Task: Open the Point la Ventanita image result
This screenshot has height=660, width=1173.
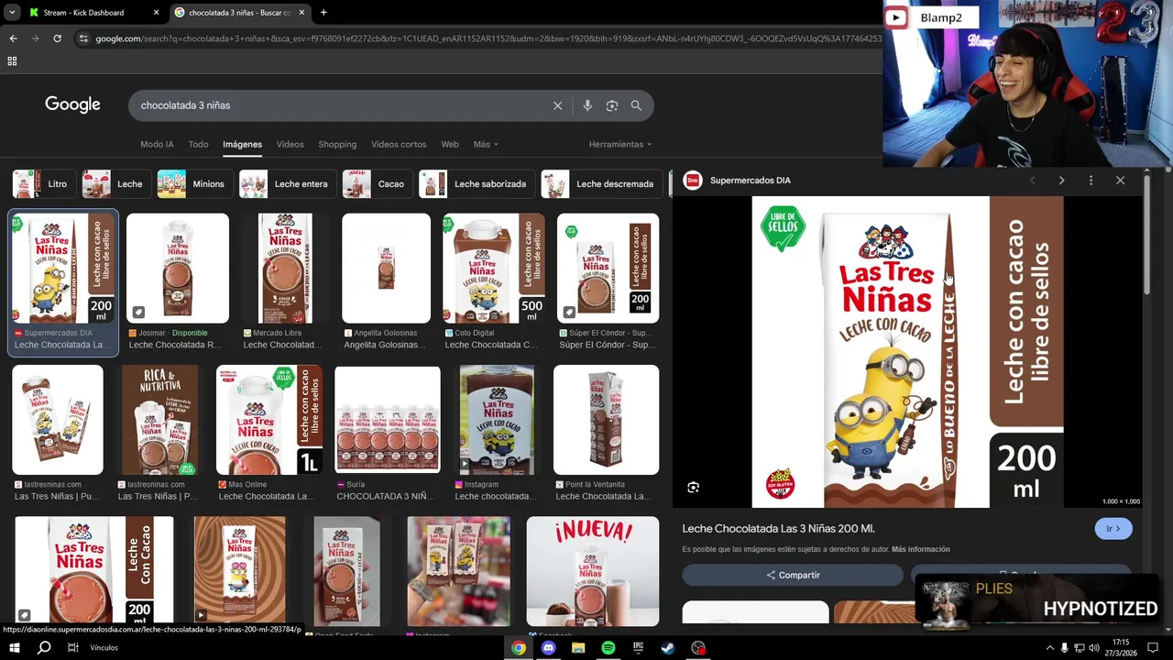Action: pos(606,420)
